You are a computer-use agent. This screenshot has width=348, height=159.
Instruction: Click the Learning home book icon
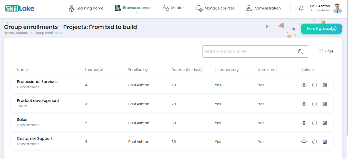pos(72,8)
